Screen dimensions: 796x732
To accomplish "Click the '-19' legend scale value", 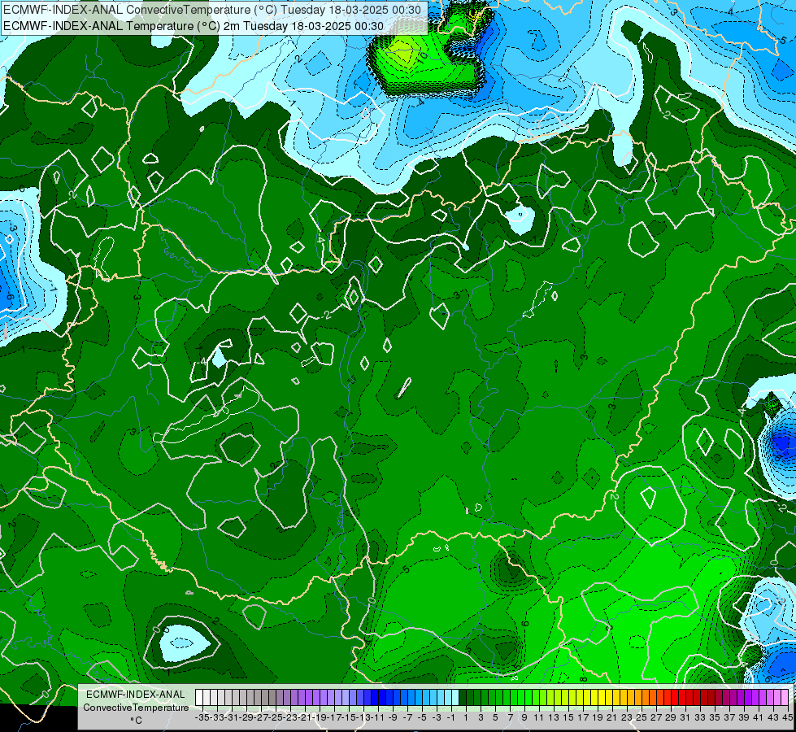I will pos(320,718).
